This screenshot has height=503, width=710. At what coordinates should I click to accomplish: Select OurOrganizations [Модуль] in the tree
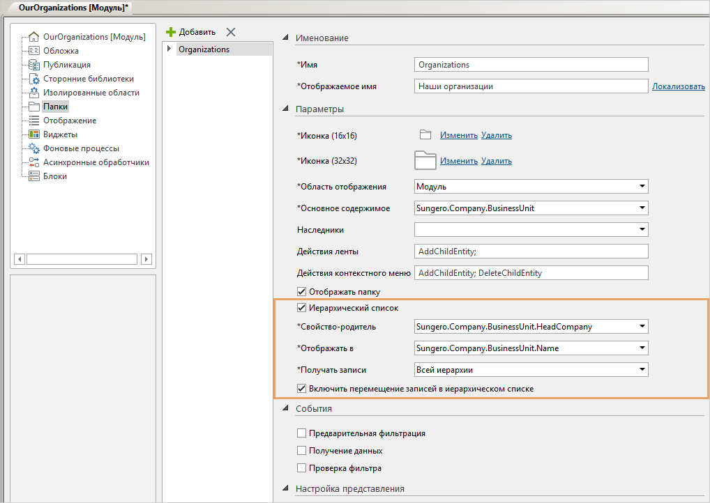[x=94, y=37]
